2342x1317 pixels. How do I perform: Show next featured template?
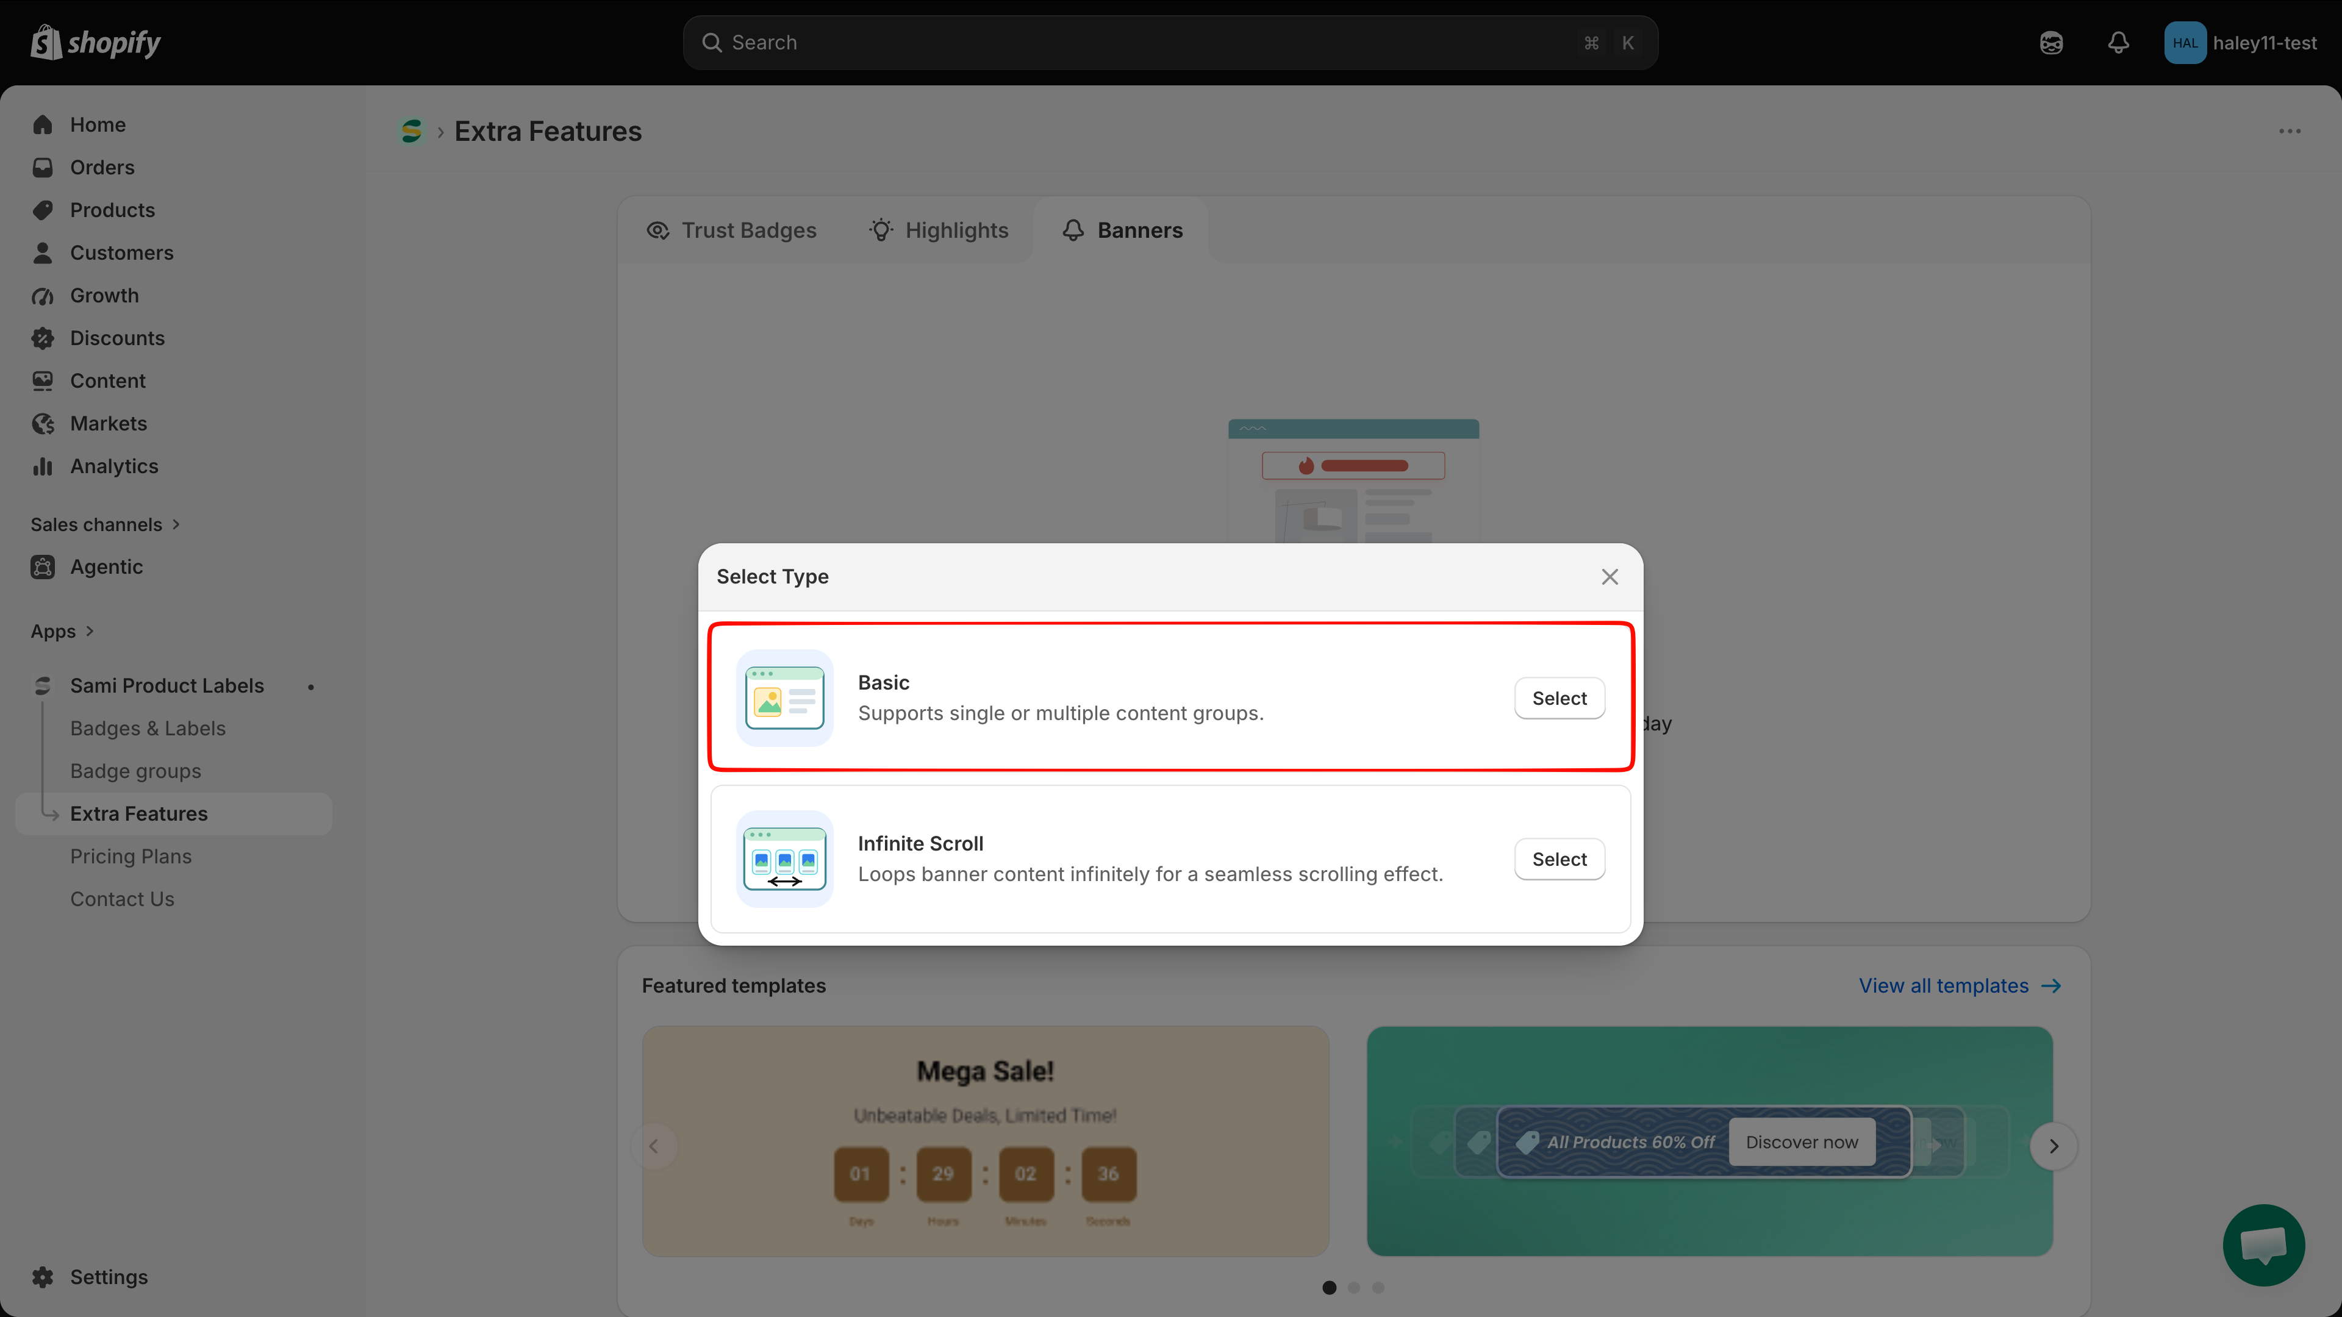2054,1146
